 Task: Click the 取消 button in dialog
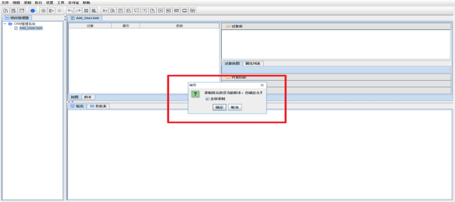click(x=235, y=108)
